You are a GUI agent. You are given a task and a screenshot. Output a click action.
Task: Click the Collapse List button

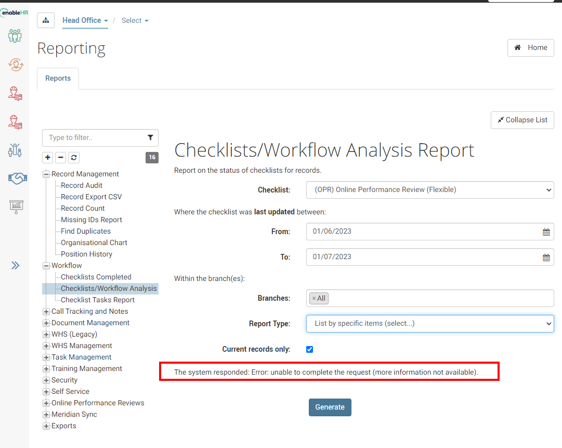[x=522, y=120]
